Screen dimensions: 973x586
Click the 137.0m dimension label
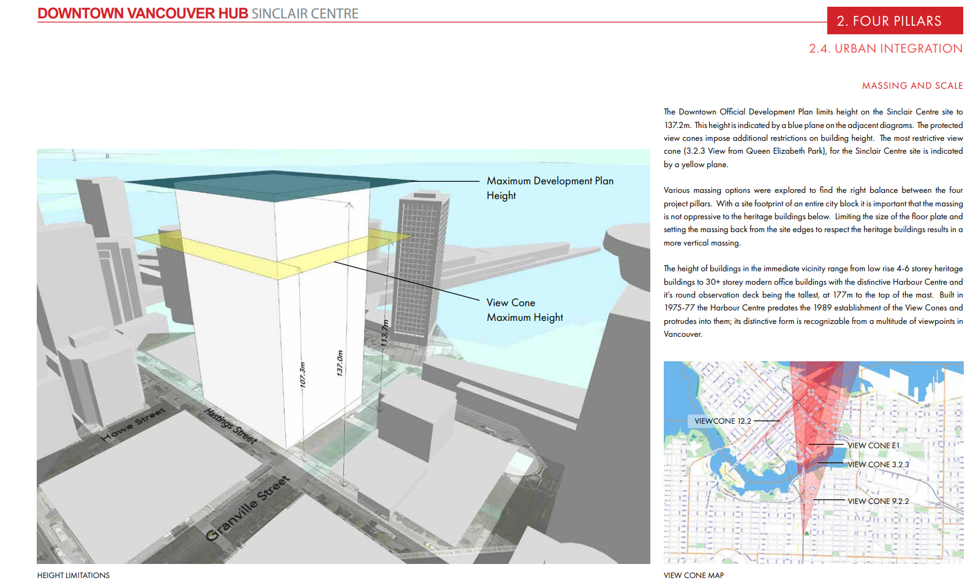340,362
